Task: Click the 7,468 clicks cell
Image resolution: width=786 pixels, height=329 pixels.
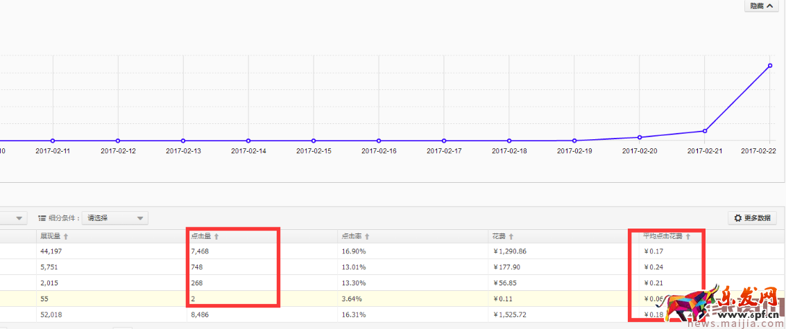Action: pos(200,251)
